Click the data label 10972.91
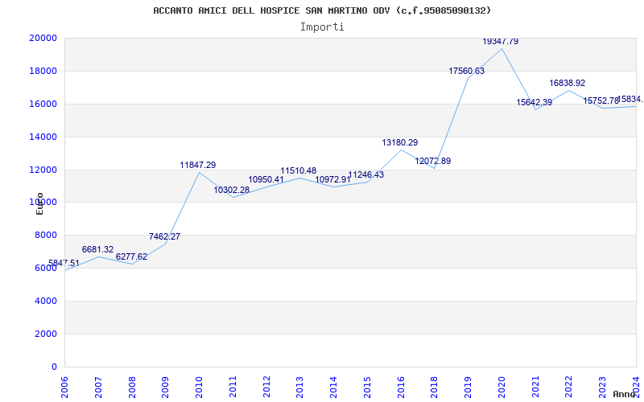This screenshot has height=402, width=644. coord(333,179)
